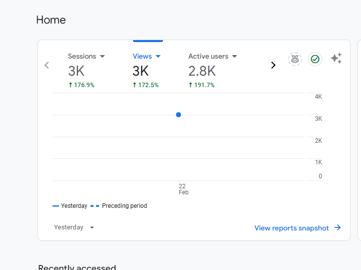Open the View reports snapshot link
Screen dimensions: 361x270
(x=291, y=228)
